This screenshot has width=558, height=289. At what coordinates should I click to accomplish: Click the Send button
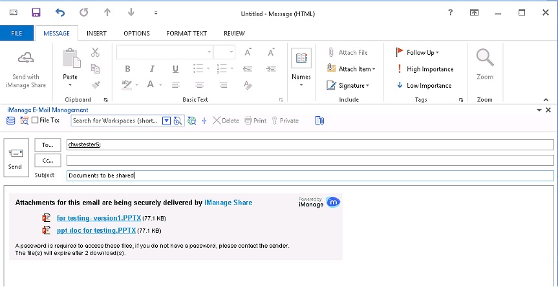pyautogui.click(x=15, y=158)
